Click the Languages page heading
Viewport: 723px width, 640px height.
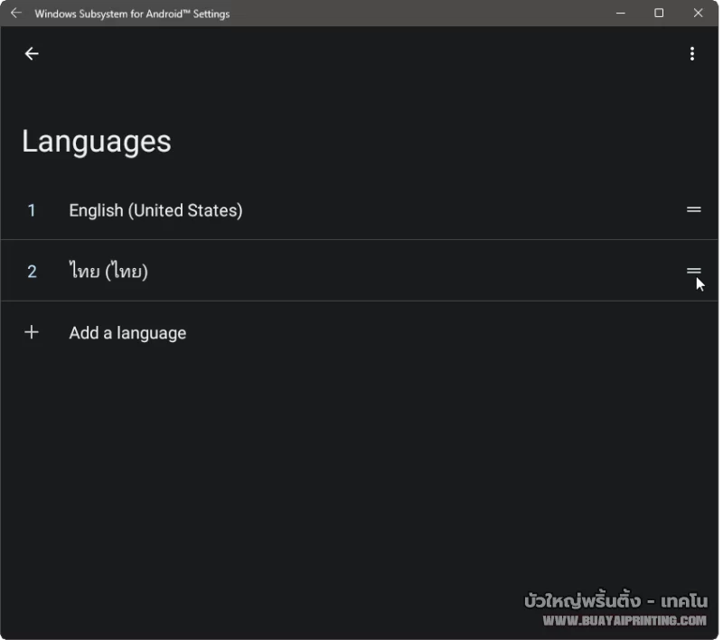97,142
